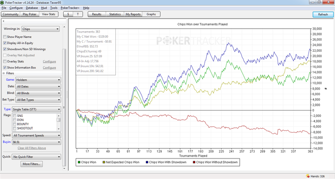Tick the BOUNTY flag checkbox
The image size is (335, 179).
click(15, 124)
